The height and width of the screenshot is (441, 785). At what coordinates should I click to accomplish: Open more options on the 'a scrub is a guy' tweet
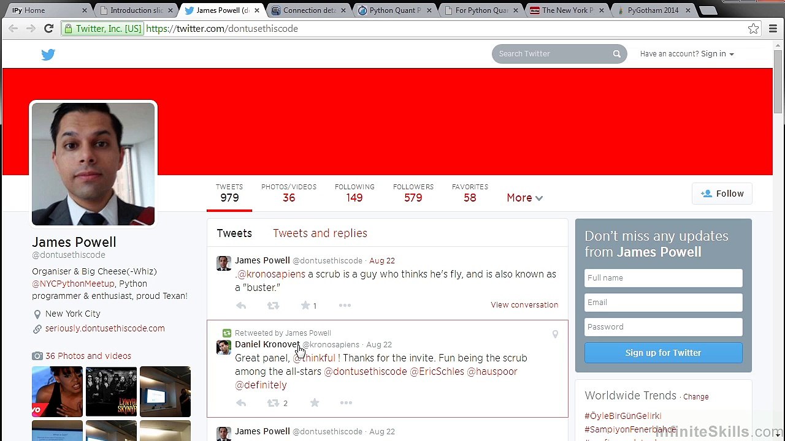345,306
